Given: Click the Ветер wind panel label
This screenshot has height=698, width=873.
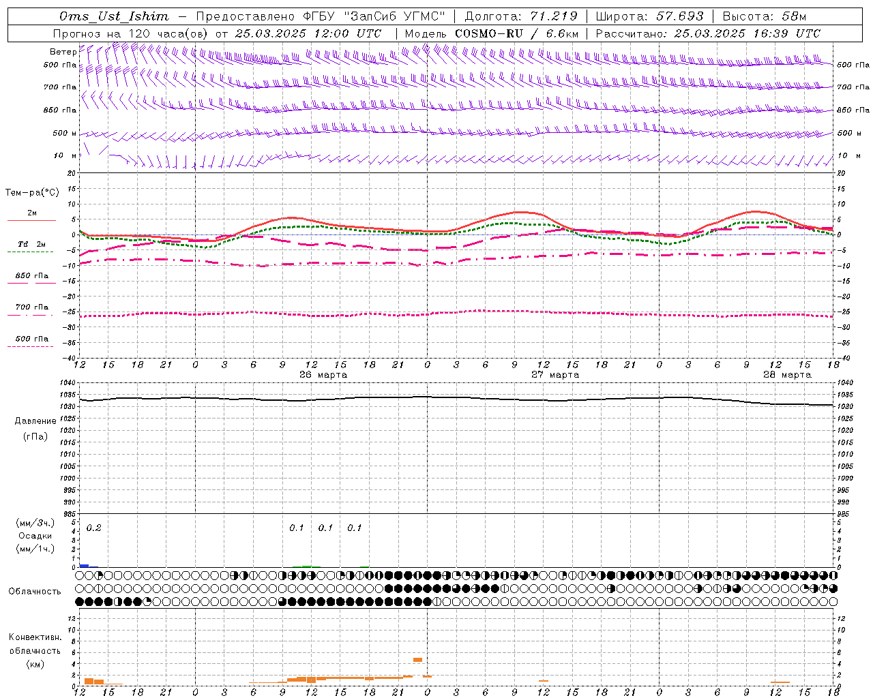Looking at the screenshot, I should click(63, 52).
